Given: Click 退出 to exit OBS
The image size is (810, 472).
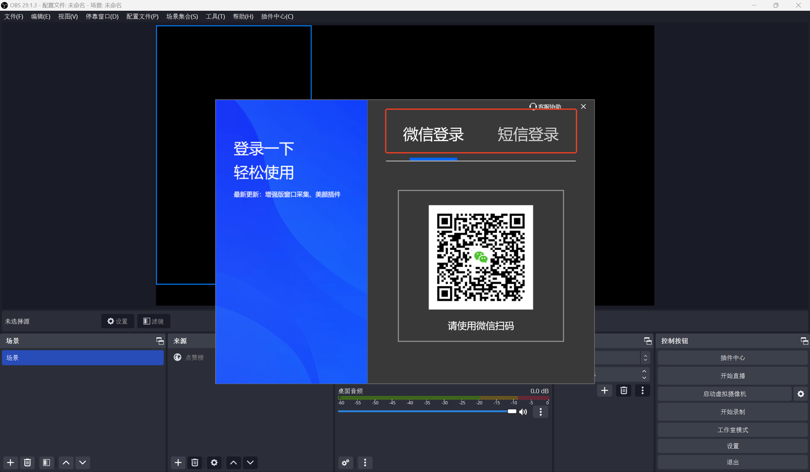Looking at the screenshot, I should pos(733,463).
